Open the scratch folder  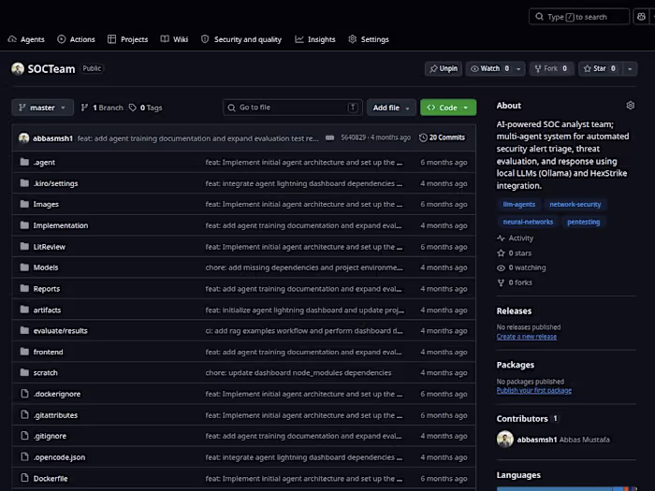(45, 372)
